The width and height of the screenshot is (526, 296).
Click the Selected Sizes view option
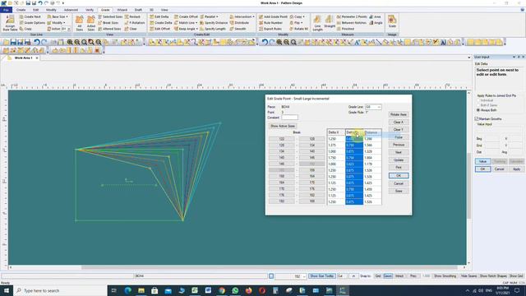click(110, 16)
